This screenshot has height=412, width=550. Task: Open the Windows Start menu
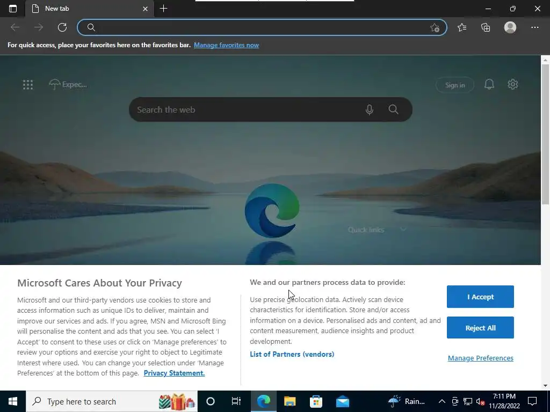(13, 401)
